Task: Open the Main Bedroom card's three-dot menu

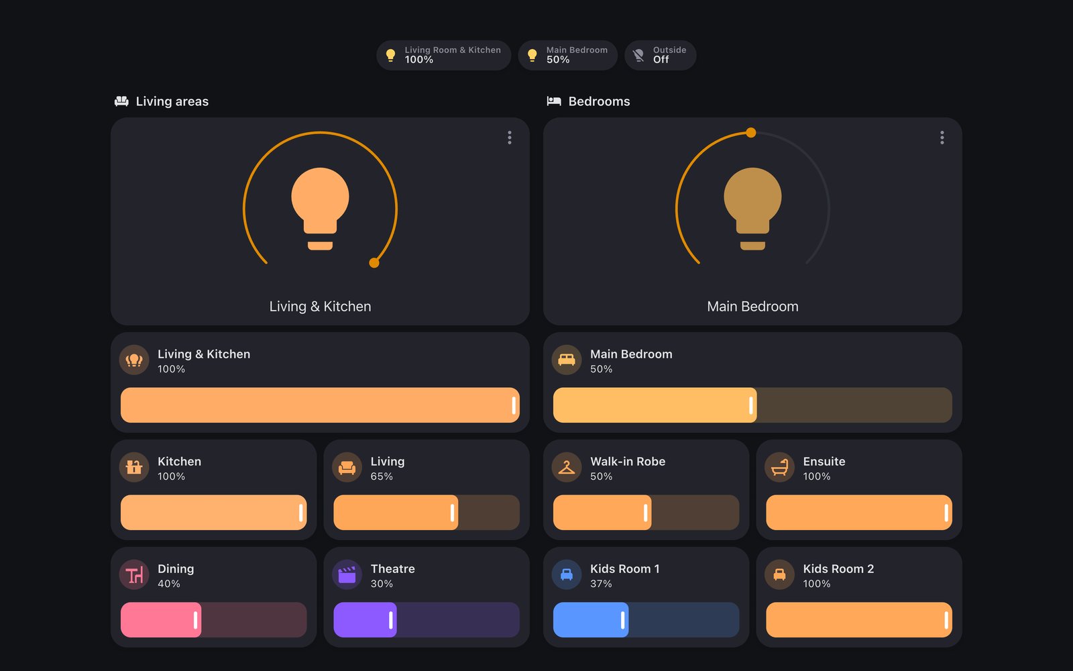Action: click(x=942, y=138)
